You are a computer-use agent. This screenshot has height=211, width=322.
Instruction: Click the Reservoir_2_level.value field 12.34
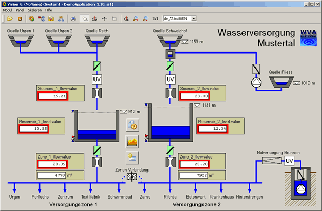click(x=213, y=129)
